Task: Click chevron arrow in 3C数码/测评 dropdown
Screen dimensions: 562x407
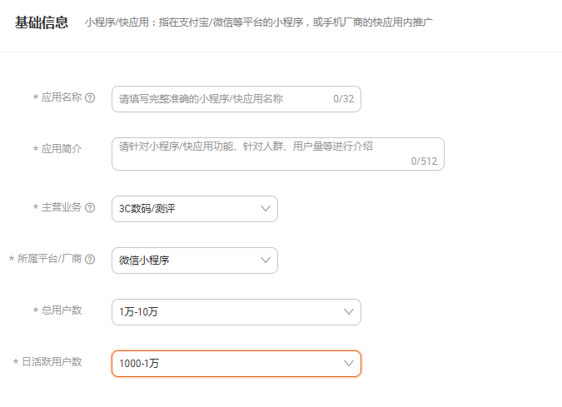Action: [x=266, y=209]
